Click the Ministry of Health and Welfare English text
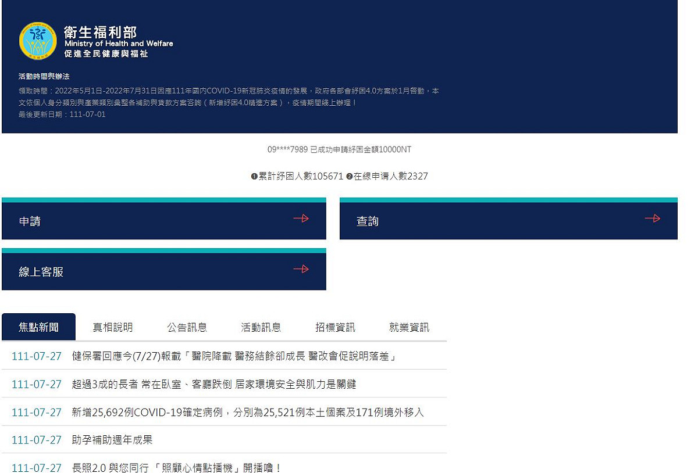Screen dimensions: 698x473 [x=119, y=44]
